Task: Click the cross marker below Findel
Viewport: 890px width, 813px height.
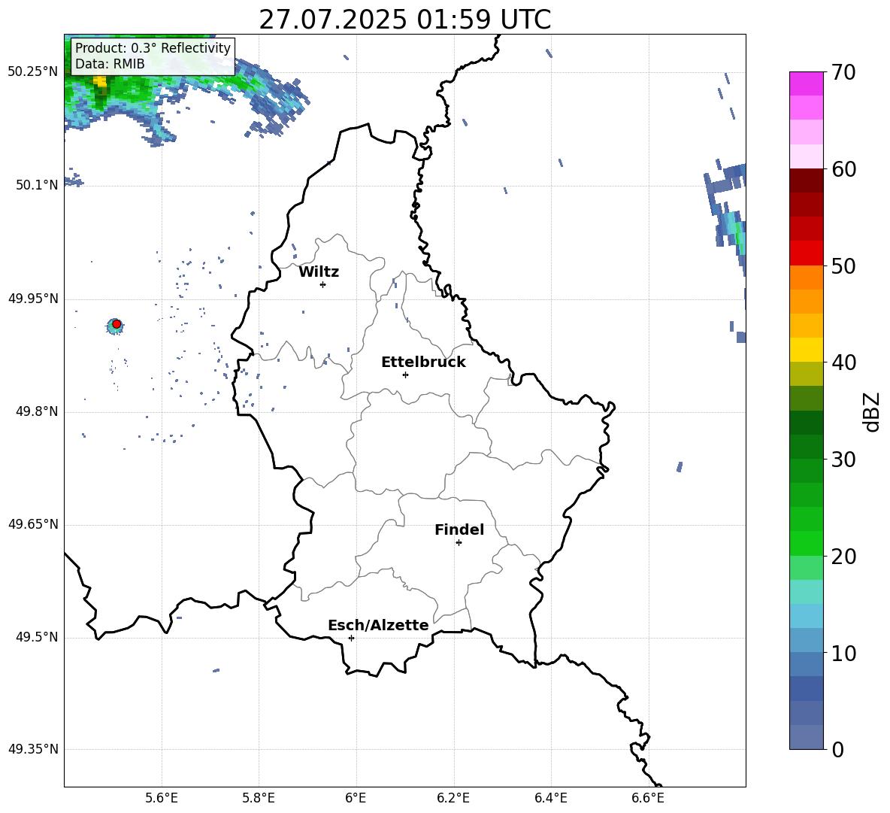Action: [459, 543]
